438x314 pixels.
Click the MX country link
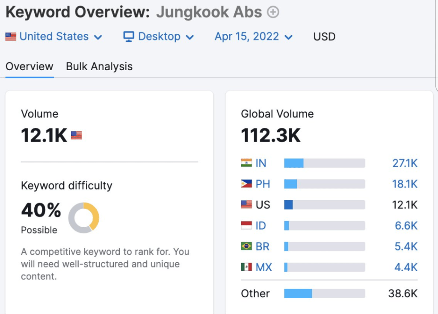click(263, 267)
